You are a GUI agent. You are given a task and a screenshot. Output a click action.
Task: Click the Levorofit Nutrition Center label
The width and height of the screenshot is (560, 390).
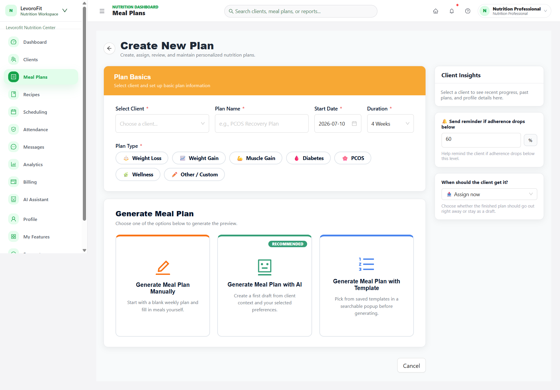pyautogui.click(x=31, y=27)
